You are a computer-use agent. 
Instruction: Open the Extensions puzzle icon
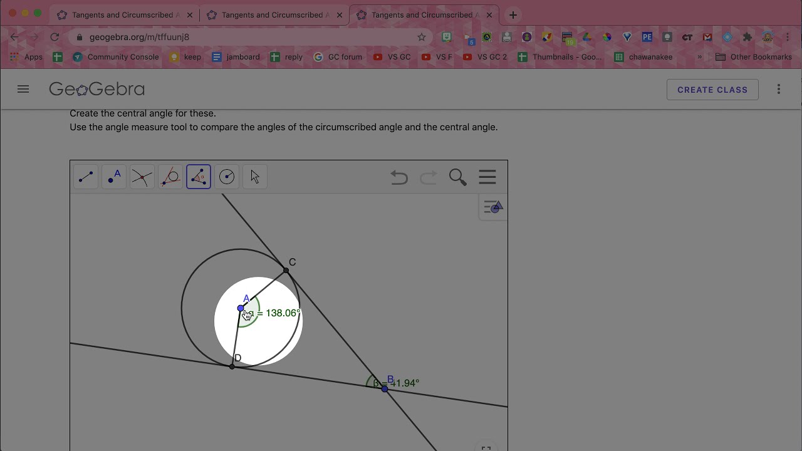pos(747,38)
